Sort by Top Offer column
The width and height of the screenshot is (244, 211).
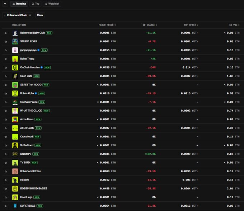point(191,25)
